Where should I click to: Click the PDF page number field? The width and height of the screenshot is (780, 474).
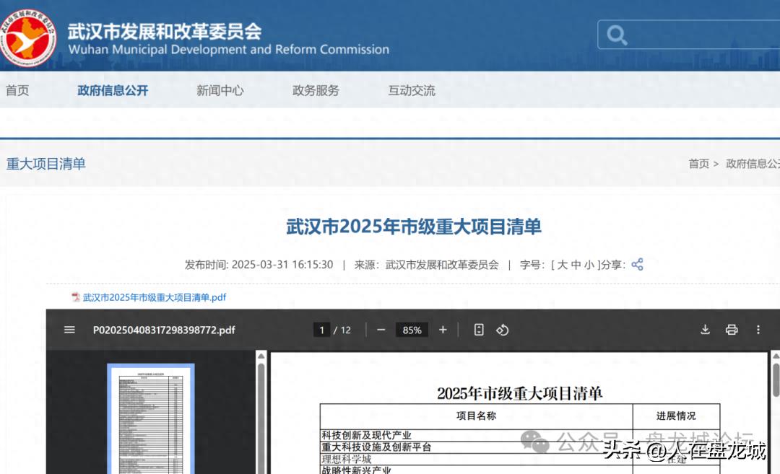[322, 330]
